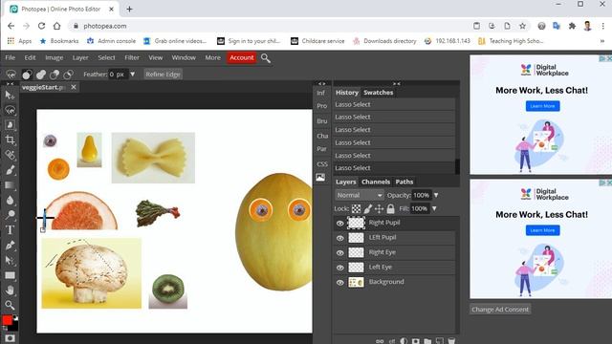Switch to the Swatches tab

pyautogui.click(x=379, y=93)
